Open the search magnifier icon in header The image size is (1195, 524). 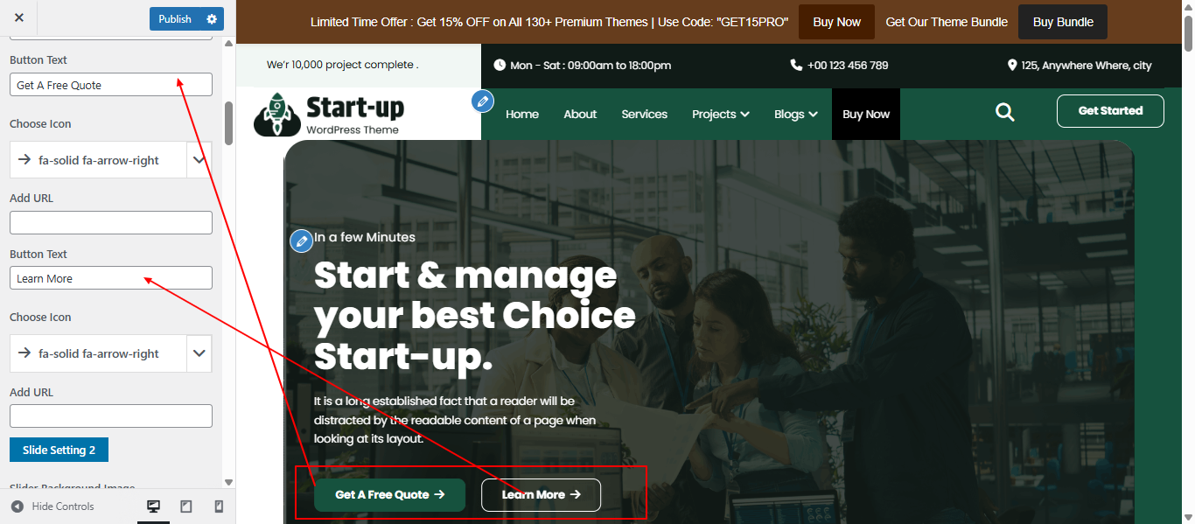[x=1005, y=111]
